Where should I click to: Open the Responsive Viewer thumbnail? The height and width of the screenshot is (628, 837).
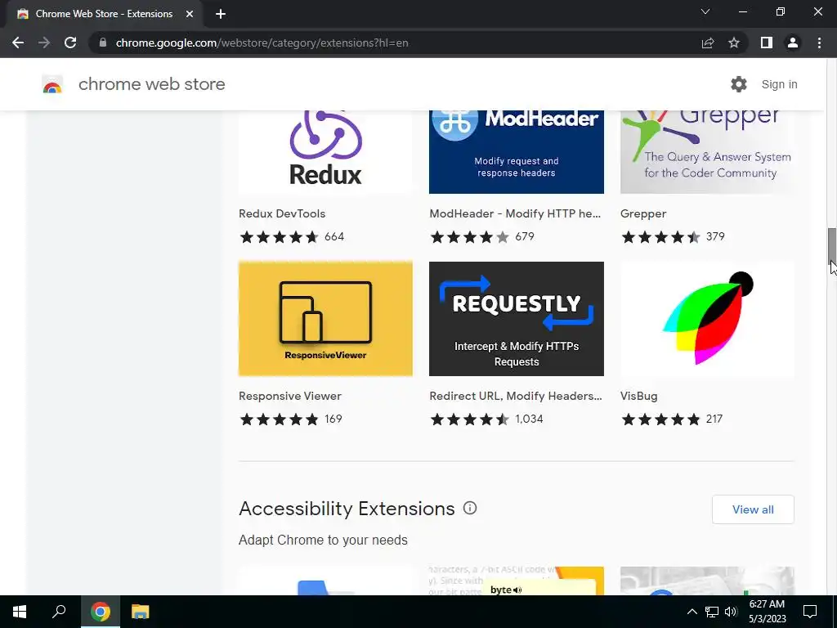click(325, 319)
